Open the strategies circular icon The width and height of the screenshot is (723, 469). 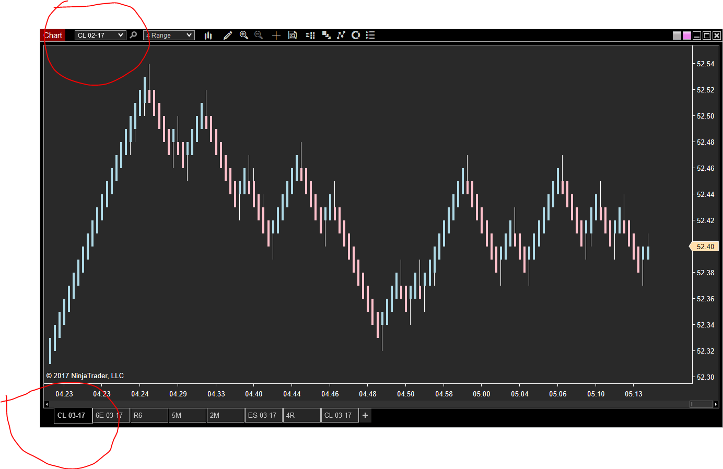click(x=356, y=35)
